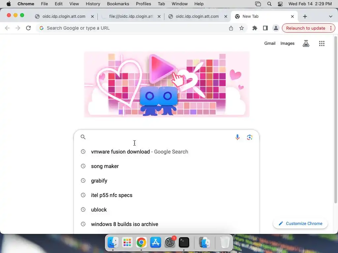Open the Help menu
This screenshot has height=253, width=338.
pyautogui.click(x=199, y=4)
